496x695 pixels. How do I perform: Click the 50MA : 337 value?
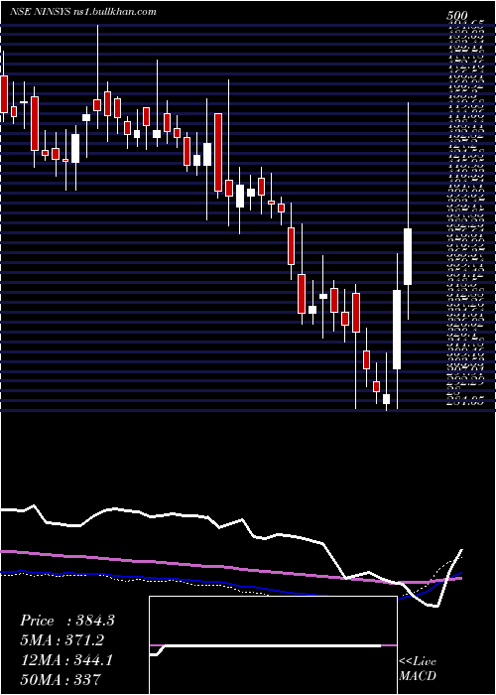[61, 679]
